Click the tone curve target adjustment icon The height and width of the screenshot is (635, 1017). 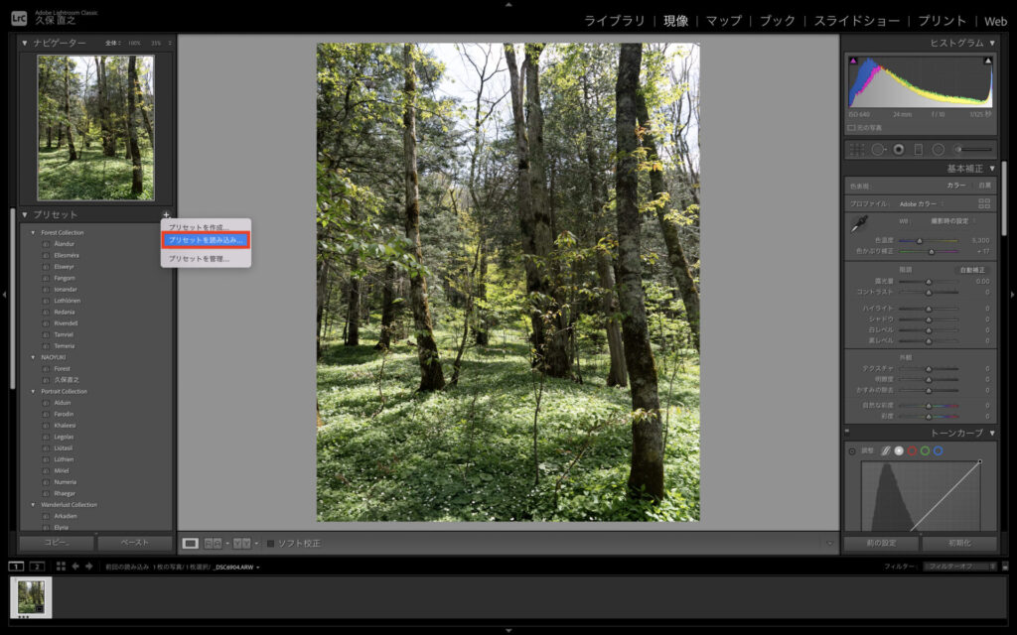click(852, 451)
